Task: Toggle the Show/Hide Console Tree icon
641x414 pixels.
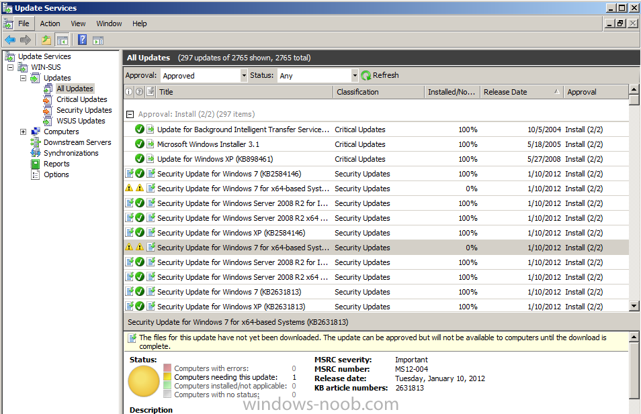Action: click(62, 40)
